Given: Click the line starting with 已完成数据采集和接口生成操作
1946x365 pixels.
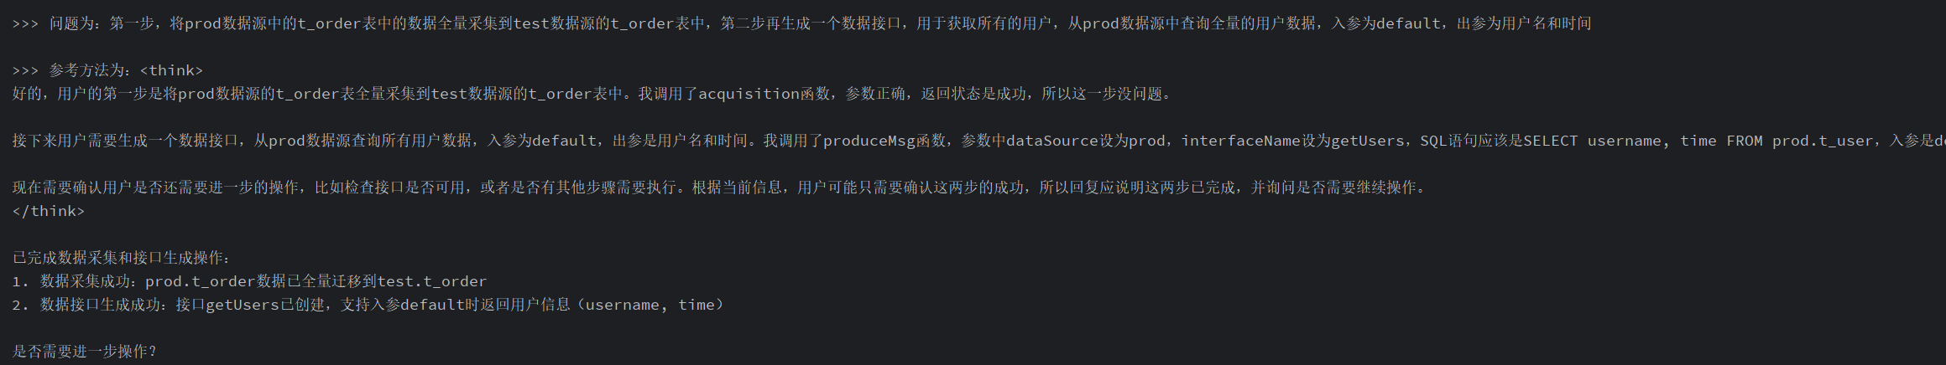Looking at the screenshot, I should pyautogui.click(x=122, y=258).
